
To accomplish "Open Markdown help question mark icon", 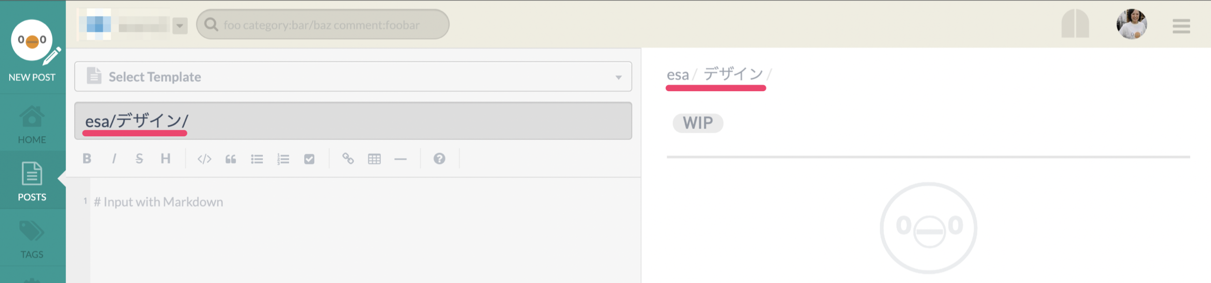I will pos(439,159).
